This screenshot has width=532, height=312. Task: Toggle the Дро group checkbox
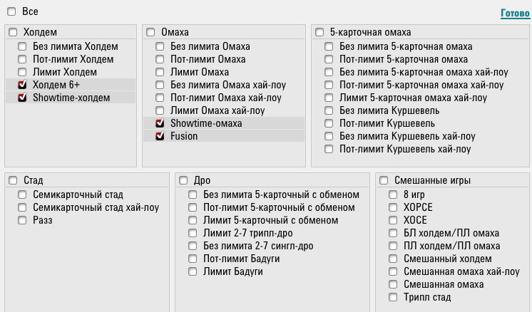point(183,180)
